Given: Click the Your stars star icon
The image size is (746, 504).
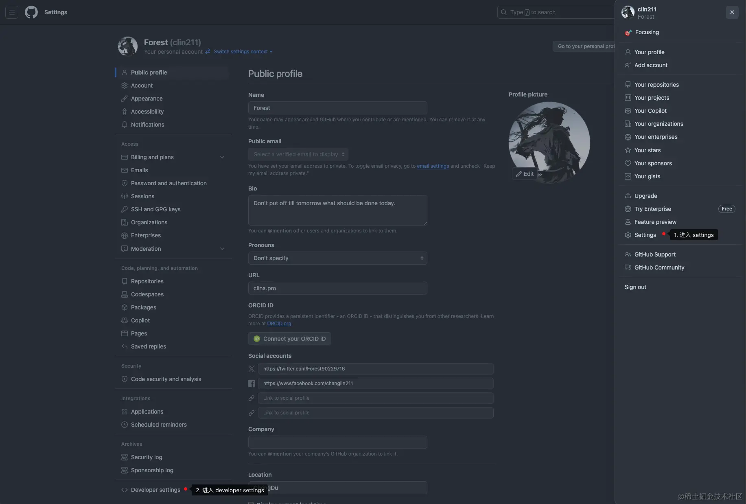Looking at the screenshot, I should [628, 150].
